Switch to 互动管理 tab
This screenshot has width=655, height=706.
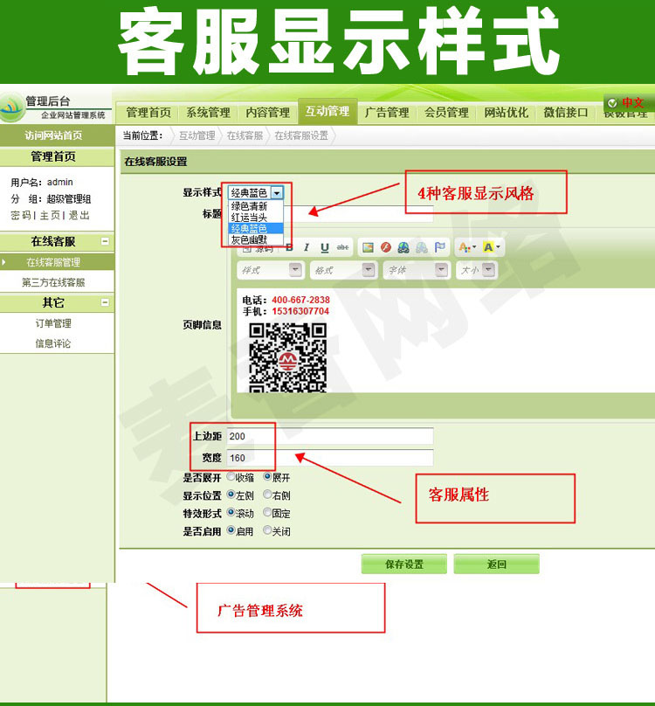coord(327,111)
